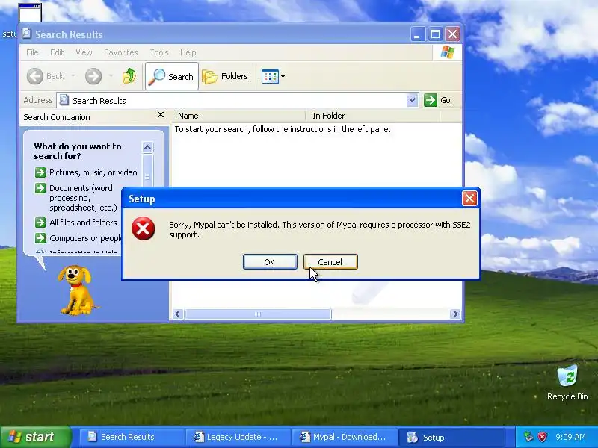Viewport: 598px width, 448px height.
Task: Click the Go button
Action: (437, 100)
